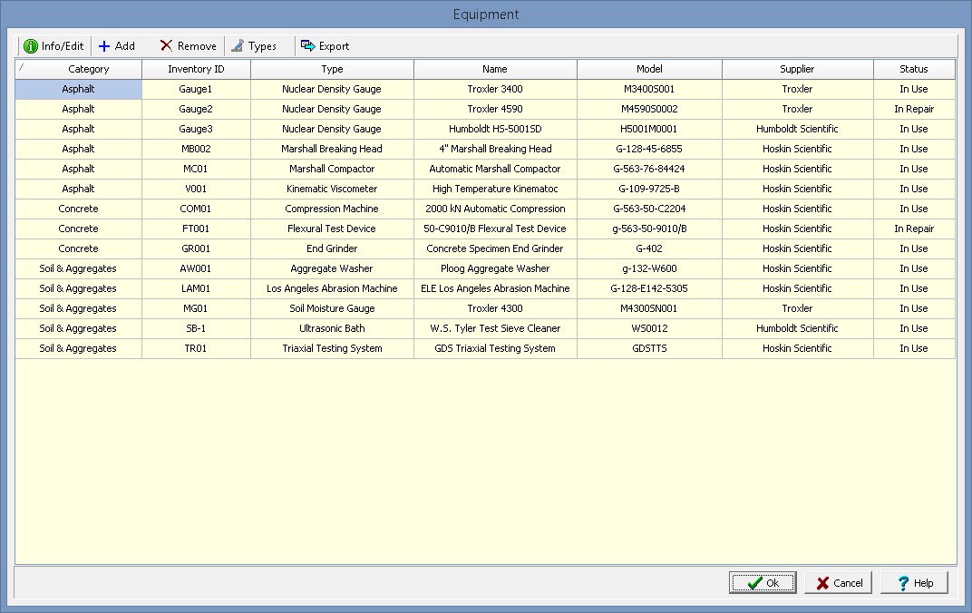Viewport: 972px width, 613px height.
Task: Click the Supplier column header
Action: click(797, 69)
